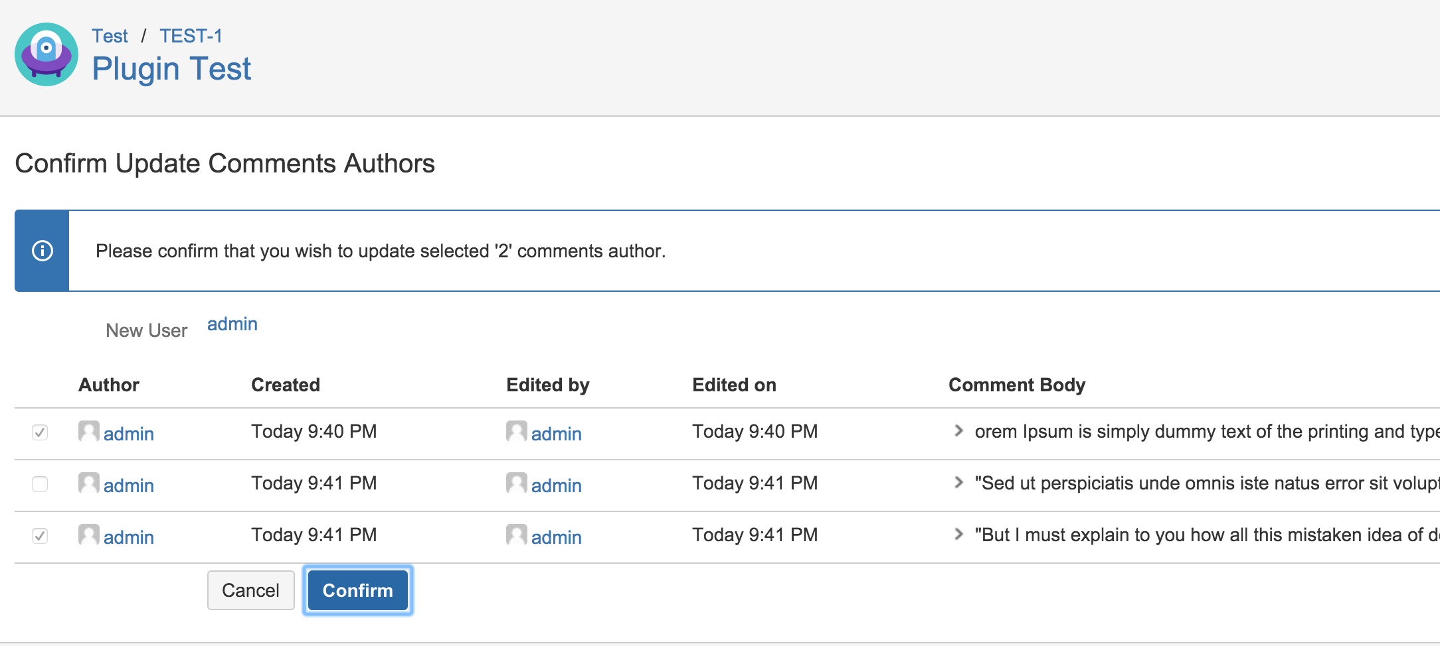Open author admin link in the 9:40 PM row
1440x646 pixels.
point(129,434)
